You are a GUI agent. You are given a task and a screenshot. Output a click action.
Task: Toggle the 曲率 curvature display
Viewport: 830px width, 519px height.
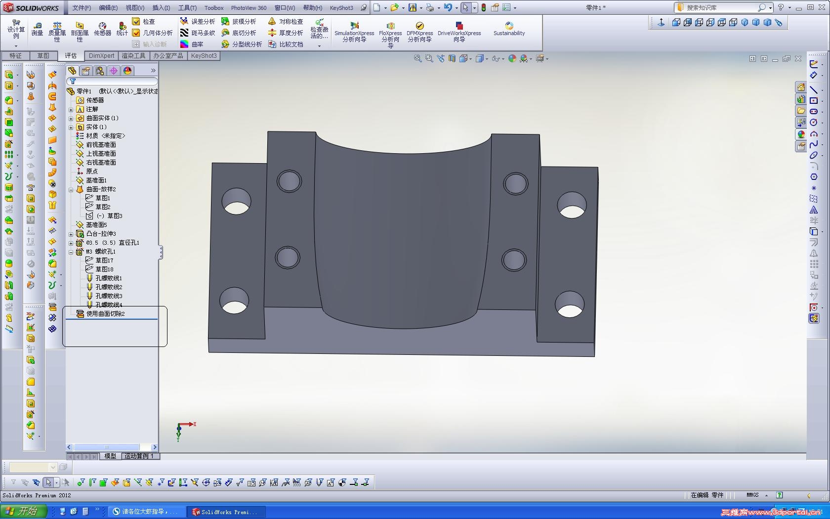[x=192, y=44]
